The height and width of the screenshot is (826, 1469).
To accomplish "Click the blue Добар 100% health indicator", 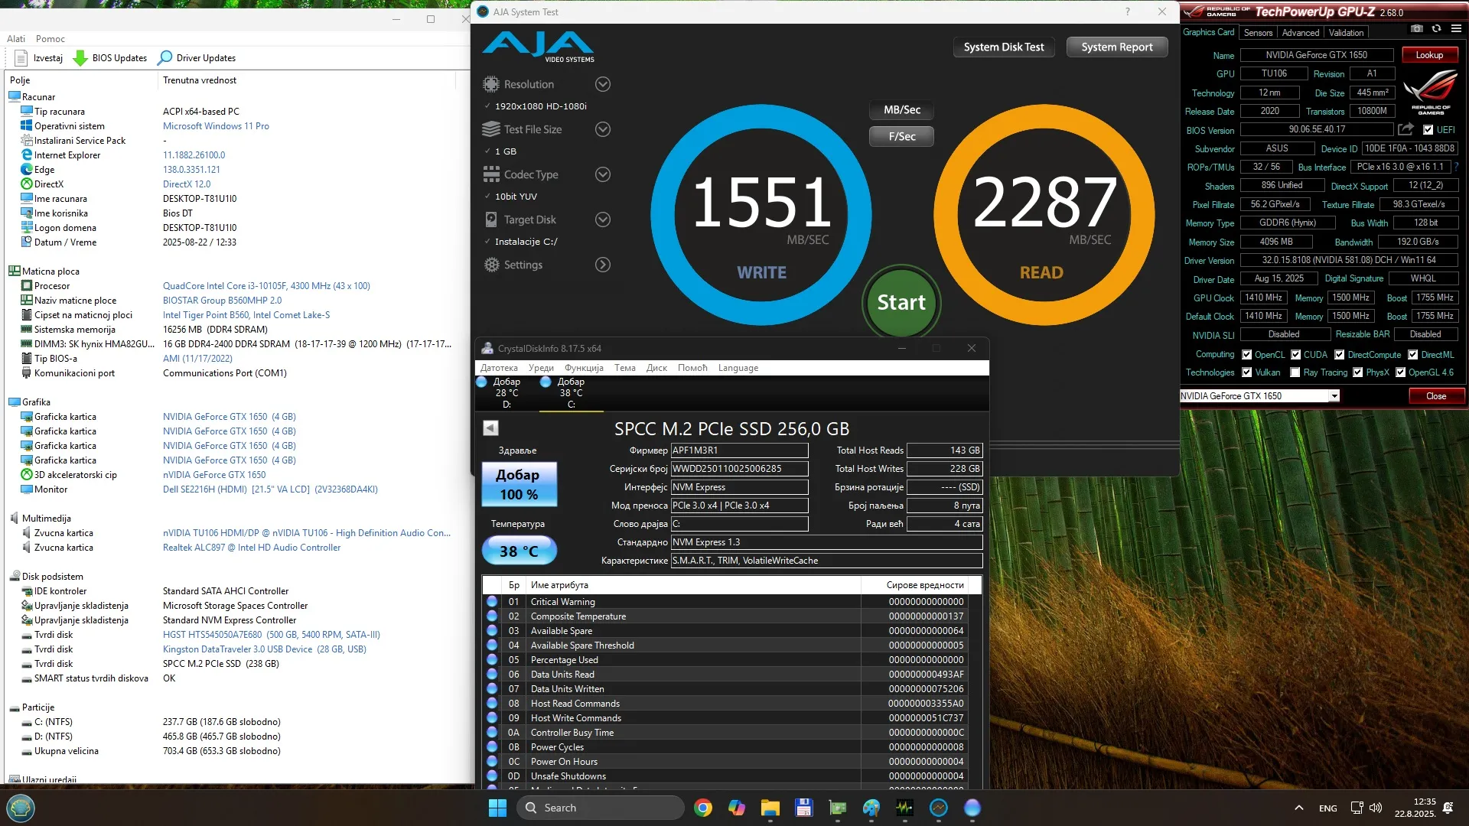I will point(519,484).
